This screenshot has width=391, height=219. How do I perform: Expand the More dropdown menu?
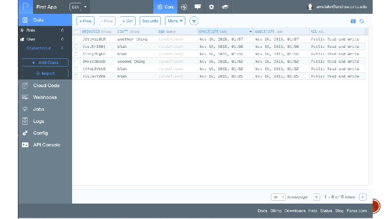click(x=175, y=21)
